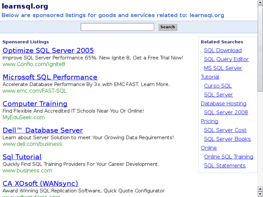Click the scrollbar down arrow

click(x=260, y=194)
